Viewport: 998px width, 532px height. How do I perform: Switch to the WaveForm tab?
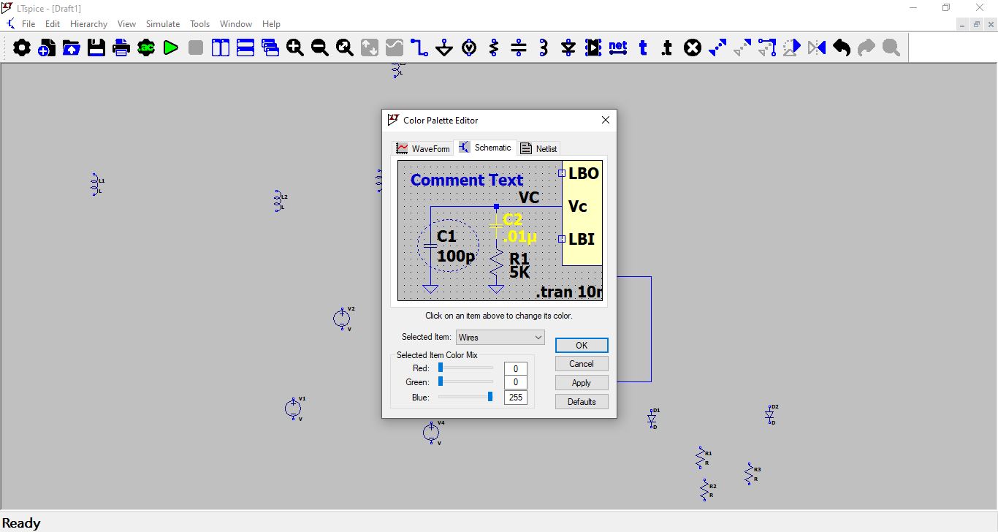(423, 148)
